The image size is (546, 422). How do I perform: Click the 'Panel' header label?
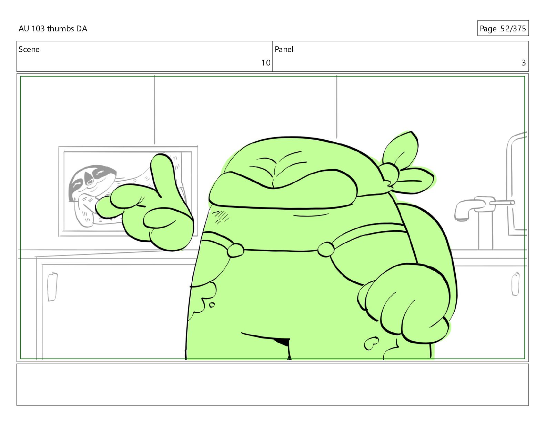(x=284, y=49)
